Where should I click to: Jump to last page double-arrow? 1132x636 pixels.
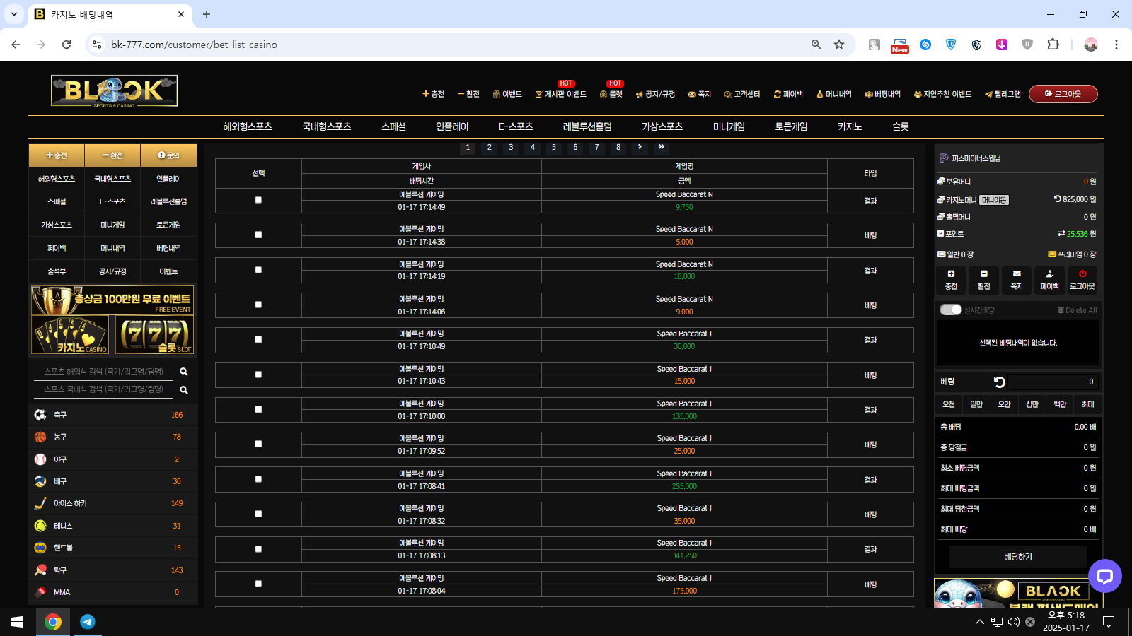coord(662,147)
